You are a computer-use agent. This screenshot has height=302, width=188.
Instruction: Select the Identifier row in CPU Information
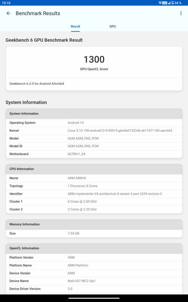94,194
